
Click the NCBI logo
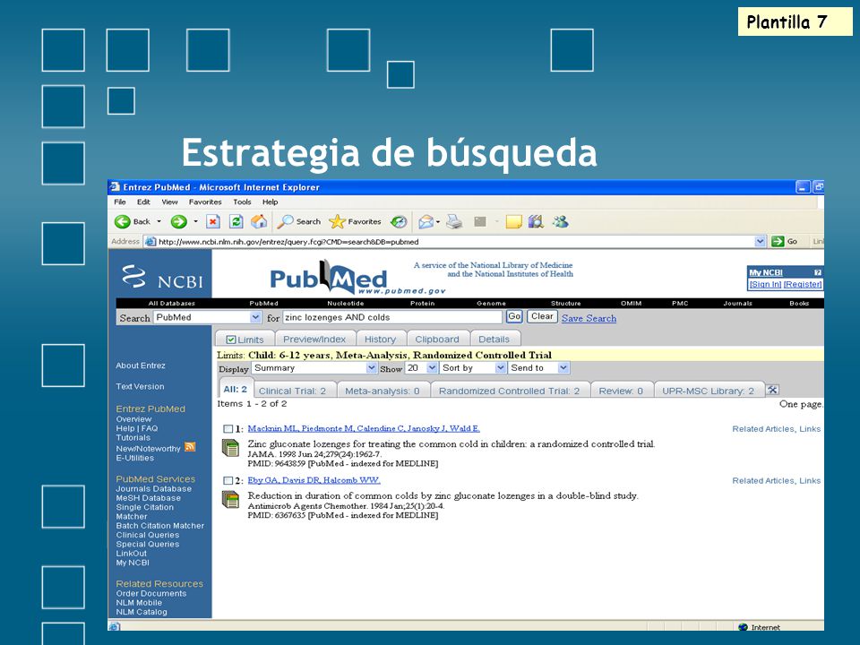coord(162,276)
